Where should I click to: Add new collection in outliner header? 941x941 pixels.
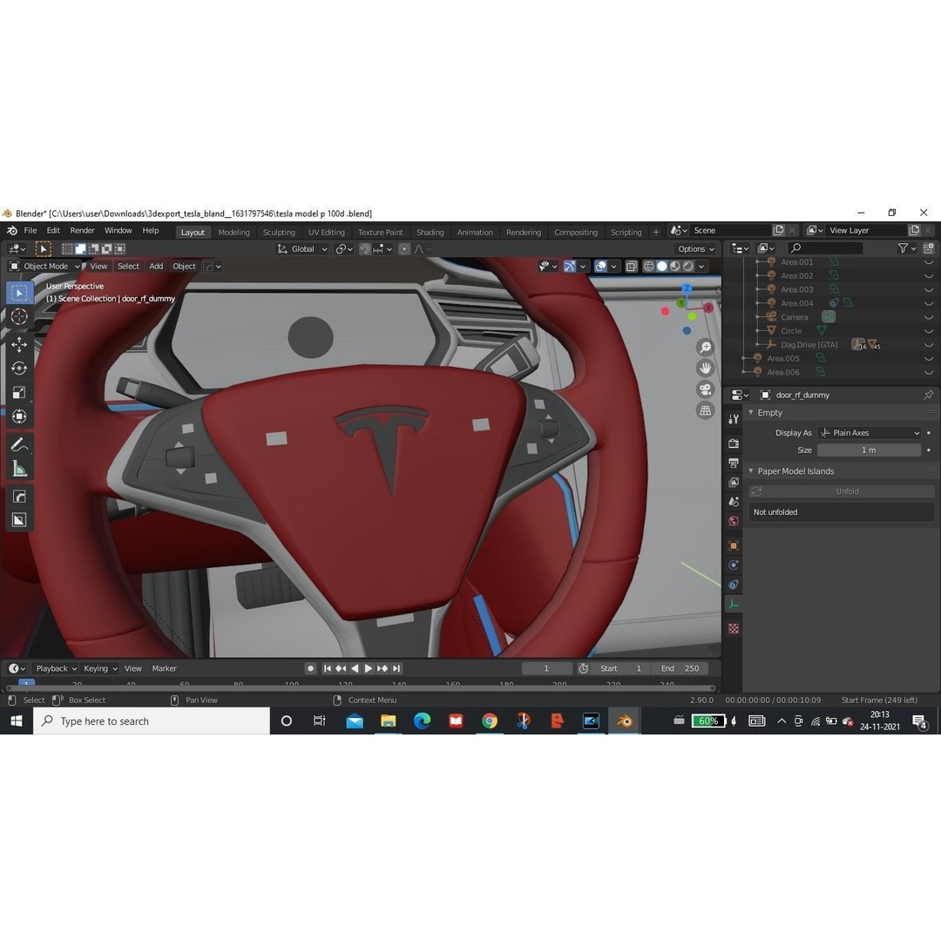click(929, 247)
